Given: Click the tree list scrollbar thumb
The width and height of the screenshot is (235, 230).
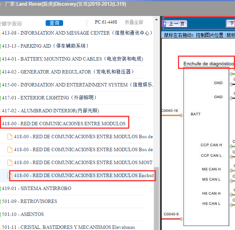Looking at the screenshot, I should (x=156, y=198).
